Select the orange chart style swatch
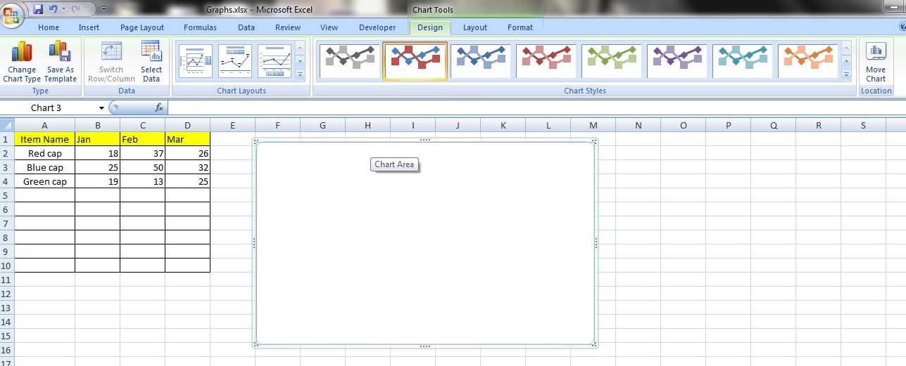 tap(807, 61)
